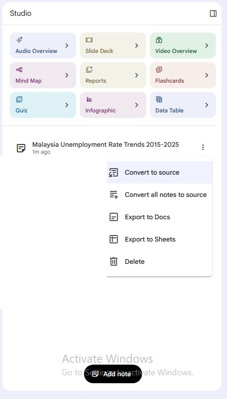Click the note icon beside Malaysia Unemployment
Image resolution: width=227 pixels, height=399 pixels.
click(21, 148)
